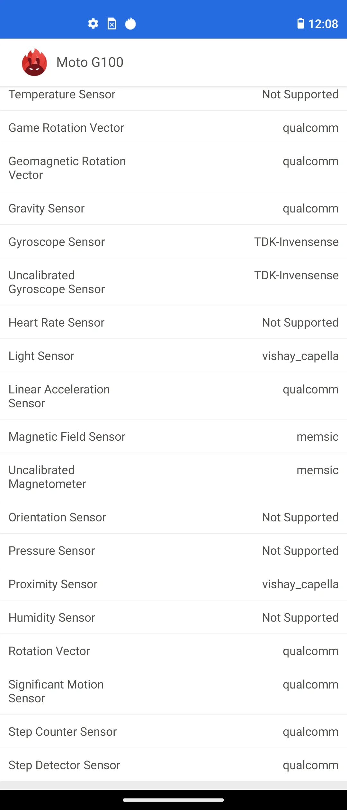Tap the Pressure Sensor row
Screen dimensions: 347x810
(173, 551)
